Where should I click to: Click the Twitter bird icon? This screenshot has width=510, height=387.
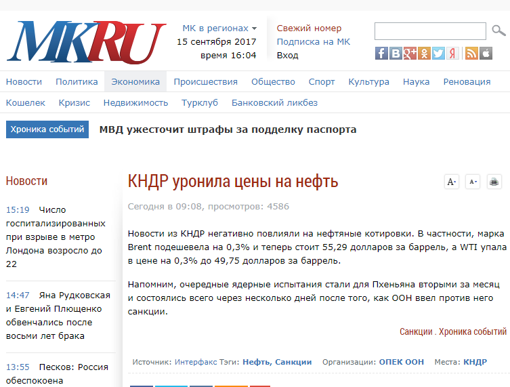pyautogui.click(x=439, y=54)
